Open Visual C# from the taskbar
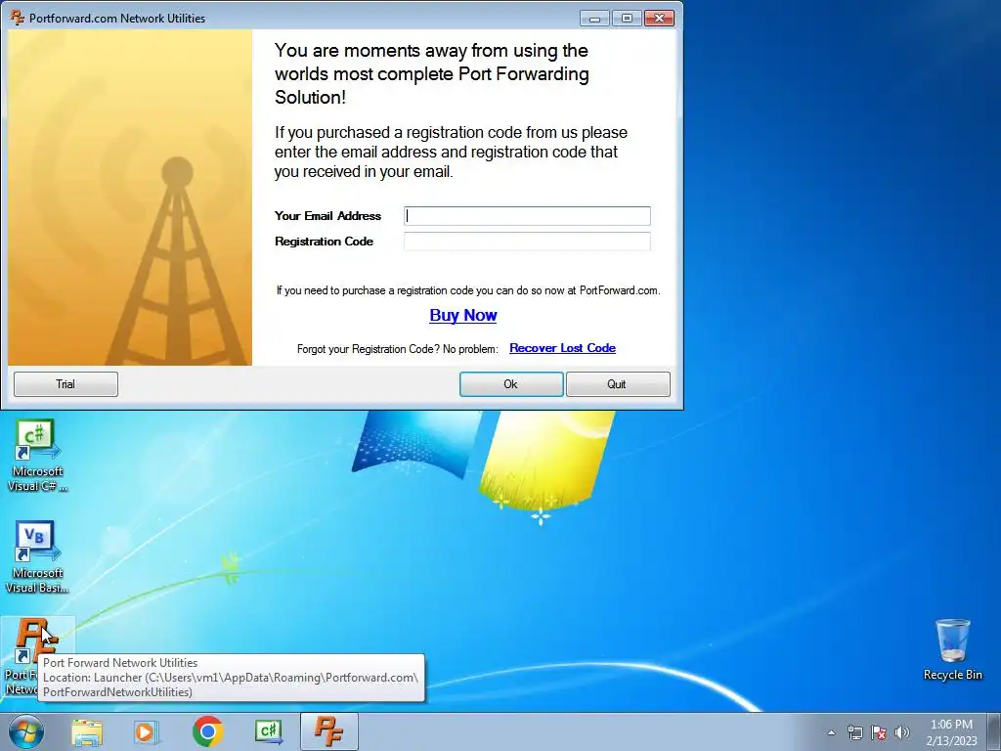The height and width of the screenshot is (751, 1001). coord(269,731)
